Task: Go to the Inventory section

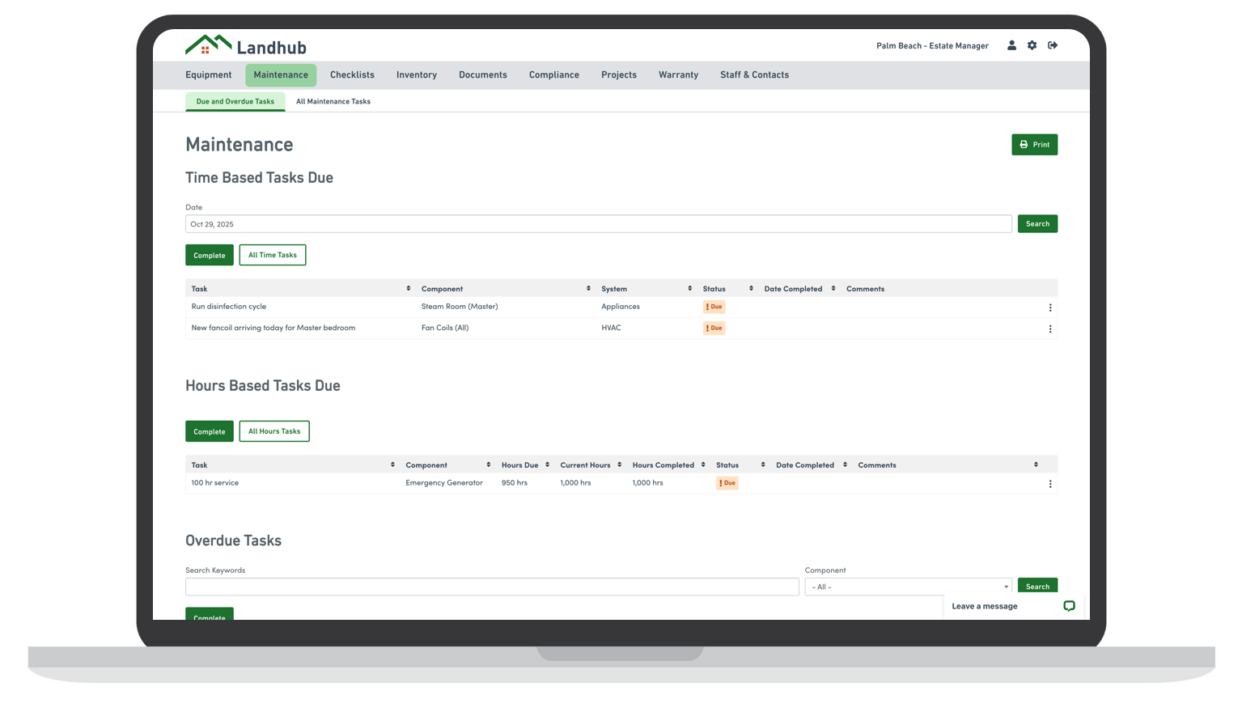Action: coord(417,75)
